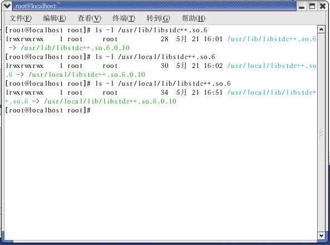Open the 终端(T) menu

124,18
